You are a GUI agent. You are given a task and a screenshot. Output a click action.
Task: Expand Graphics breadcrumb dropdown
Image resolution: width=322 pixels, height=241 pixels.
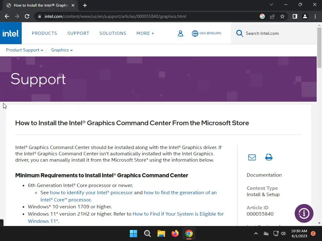[x=62, y=50]
